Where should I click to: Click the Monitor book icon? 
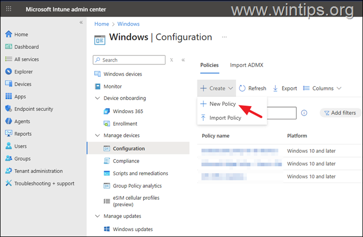(x=97, y=86)
